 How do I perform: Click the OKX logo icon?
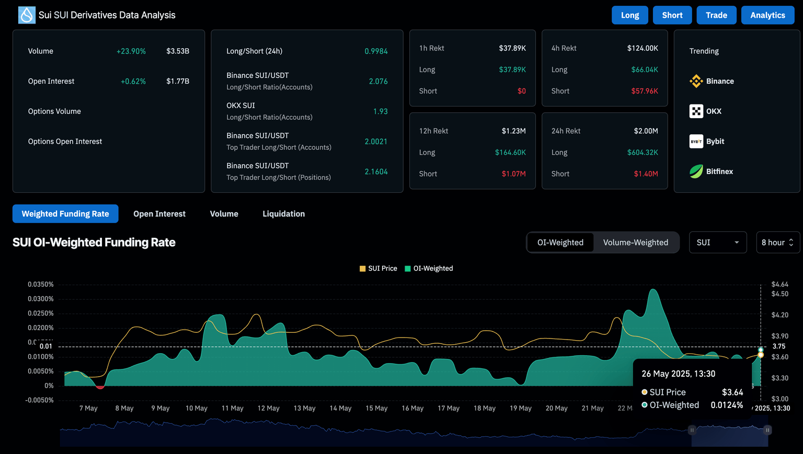(x=696, y=111)
